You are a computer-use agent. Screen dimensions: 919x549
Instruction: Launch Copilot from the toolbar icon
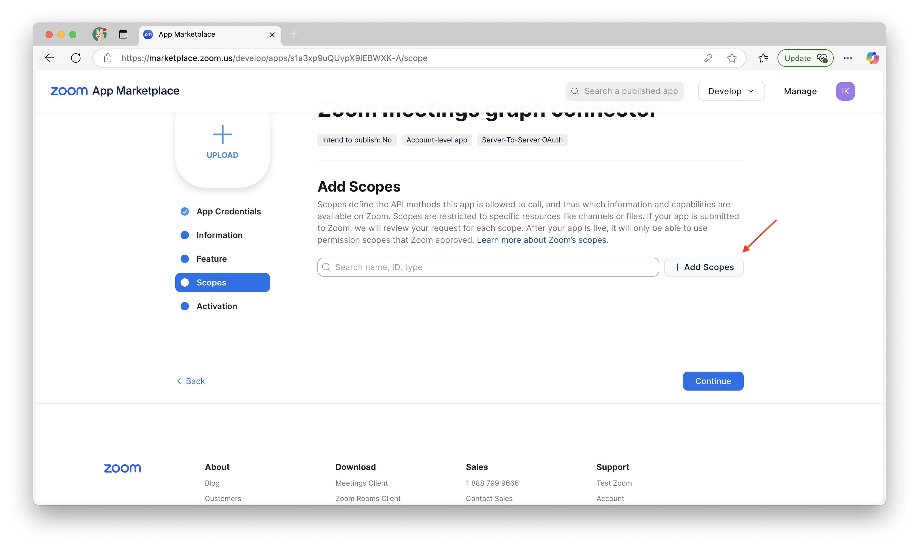point(873,58)
